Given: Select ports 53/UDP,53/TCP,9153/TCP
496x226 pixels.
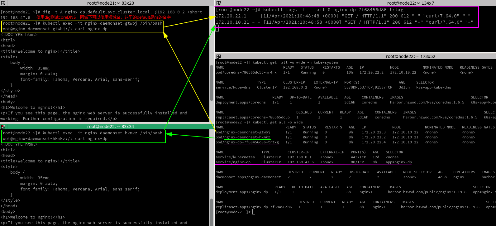Looking at the screenshot, I should pos(368,87).
